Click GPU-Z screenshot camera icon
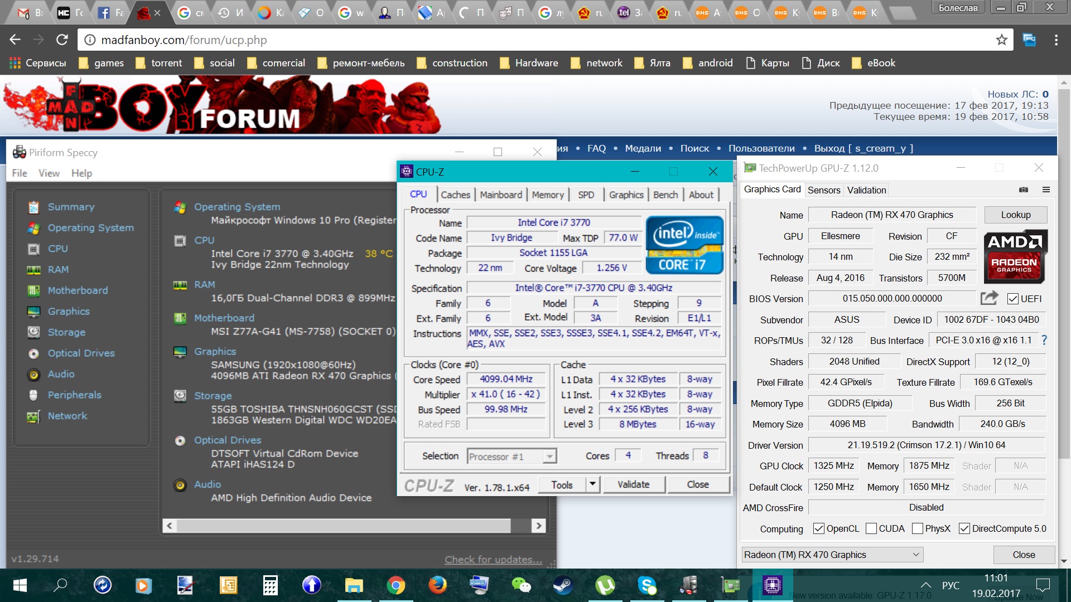Screen dimensions: 1071x602 (1023, 190)
